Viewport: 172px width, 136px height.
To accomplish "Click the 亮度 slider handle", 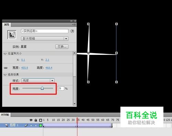I will (x=42, y=88).
